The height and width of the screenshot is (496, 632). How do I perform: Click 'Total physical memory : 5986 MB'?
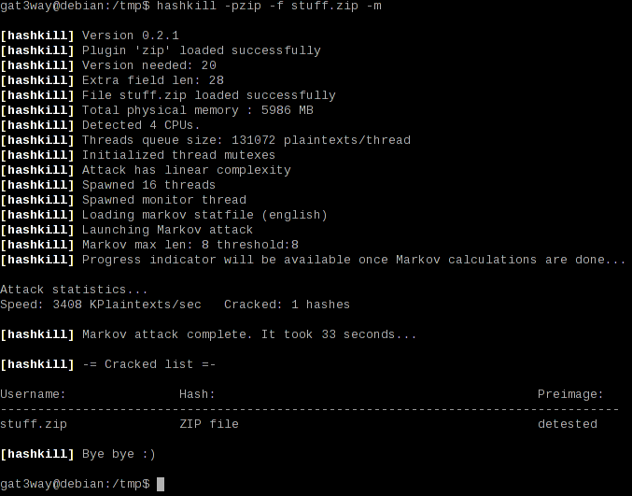tap(198, 110)
